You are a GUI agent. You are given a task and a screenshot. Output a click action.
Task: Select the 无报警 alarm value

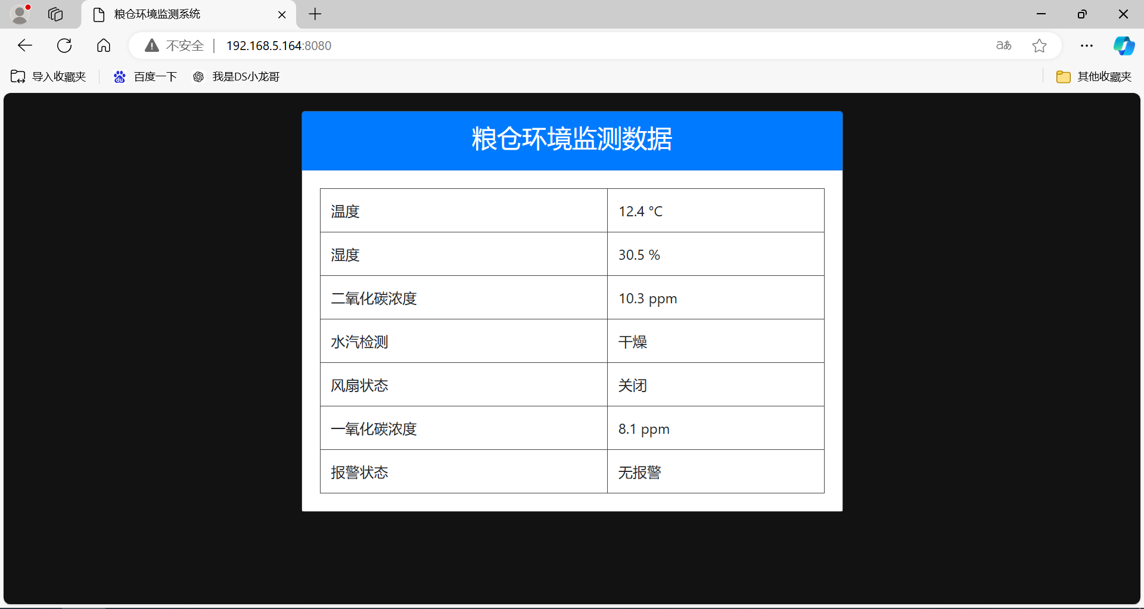[640, 473]
